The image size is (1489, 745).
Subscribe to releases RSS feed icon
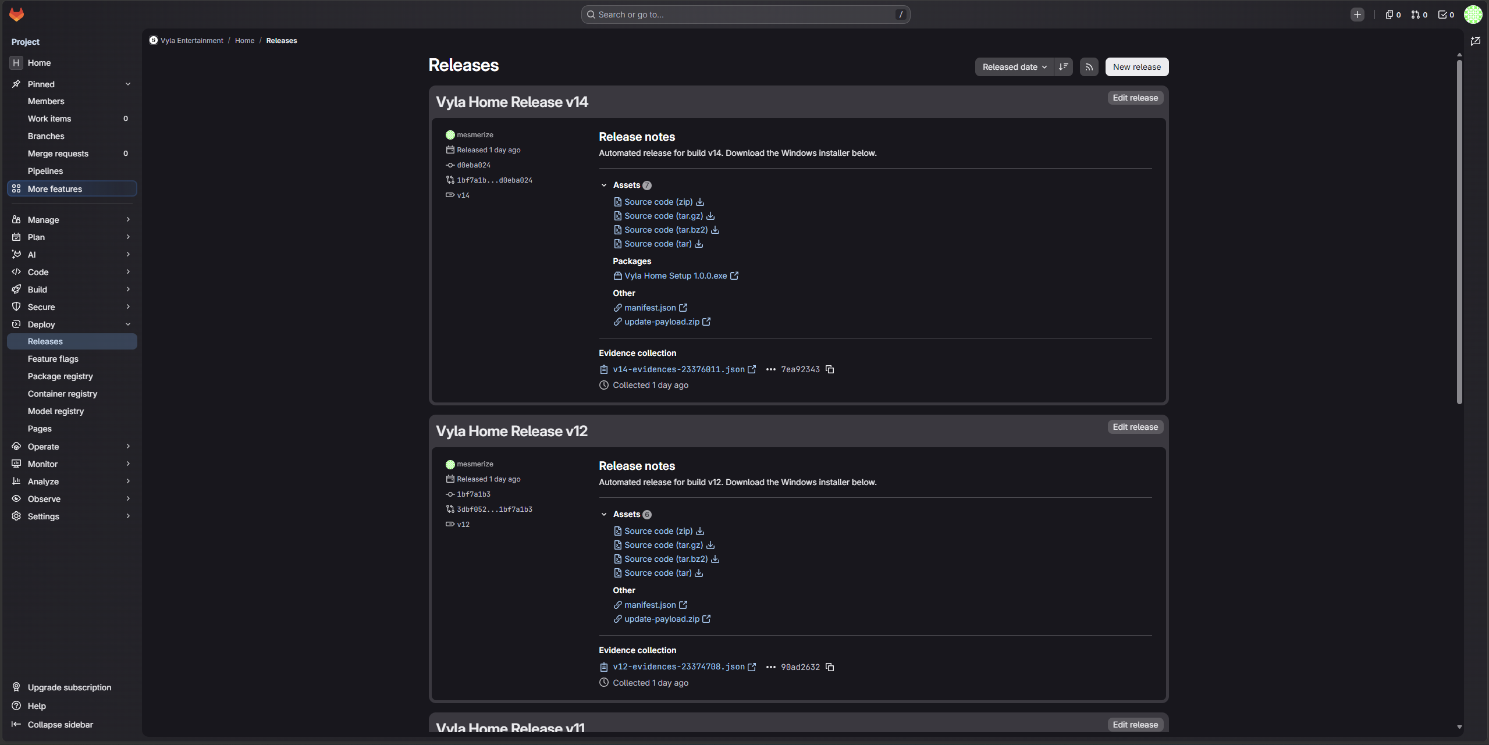point(1089,67)
